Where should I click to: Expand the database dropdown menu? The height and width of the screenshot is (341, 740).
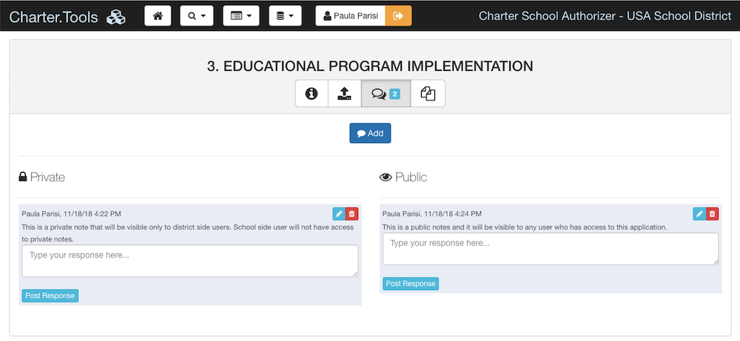pos(285,16)
